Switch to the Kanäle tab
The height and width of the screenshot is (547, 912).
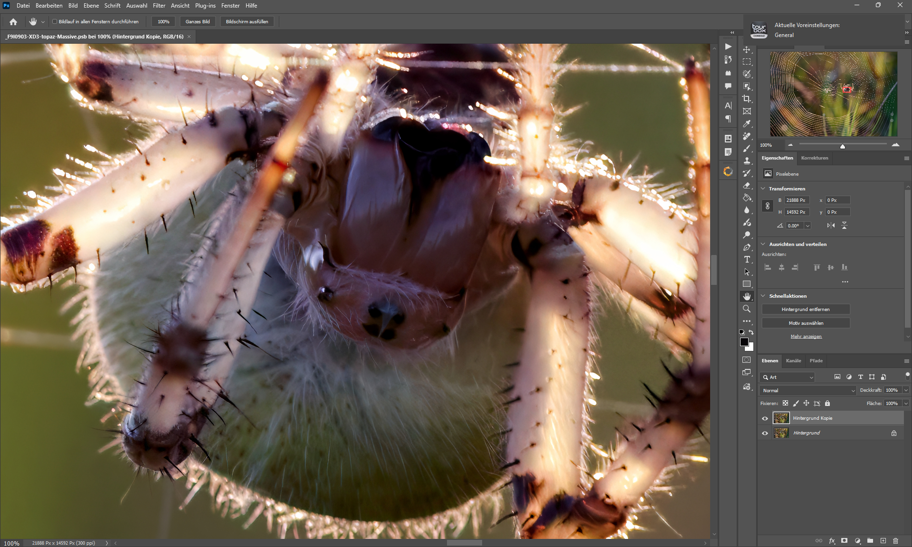[793, 361]
